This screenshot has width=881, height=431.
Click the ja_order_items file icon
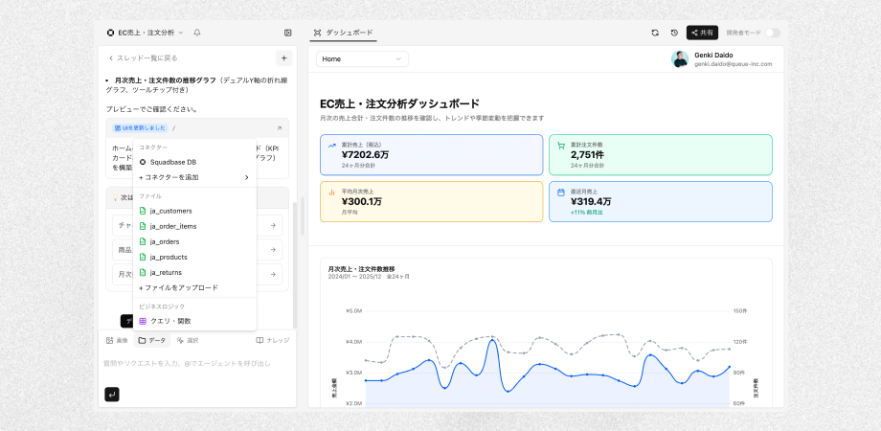click(142, 226)
